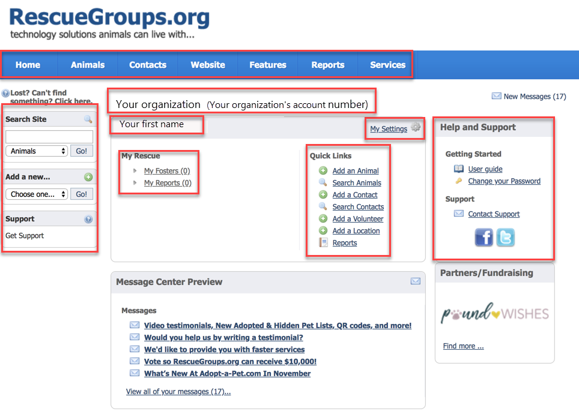Click the PoundWishes partner logo
This screenshot has height=420, width=579.
pyautogui.click(x=495, y=313)
